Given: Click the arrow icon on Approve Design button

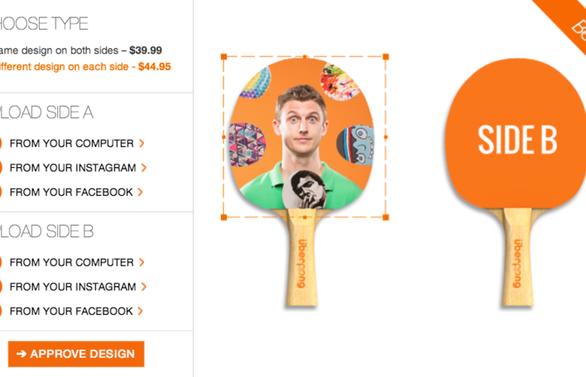Looking at the screenshot, I should click(x=22, y=354).
